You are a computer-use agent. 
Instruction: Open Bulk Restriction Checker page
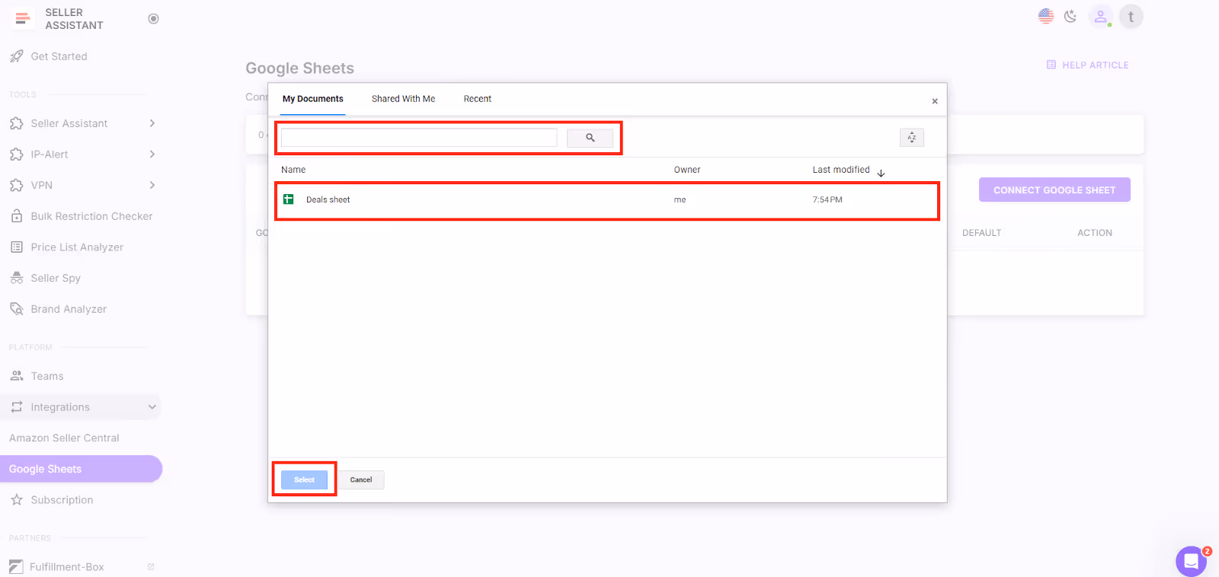(x=91, y=216)
